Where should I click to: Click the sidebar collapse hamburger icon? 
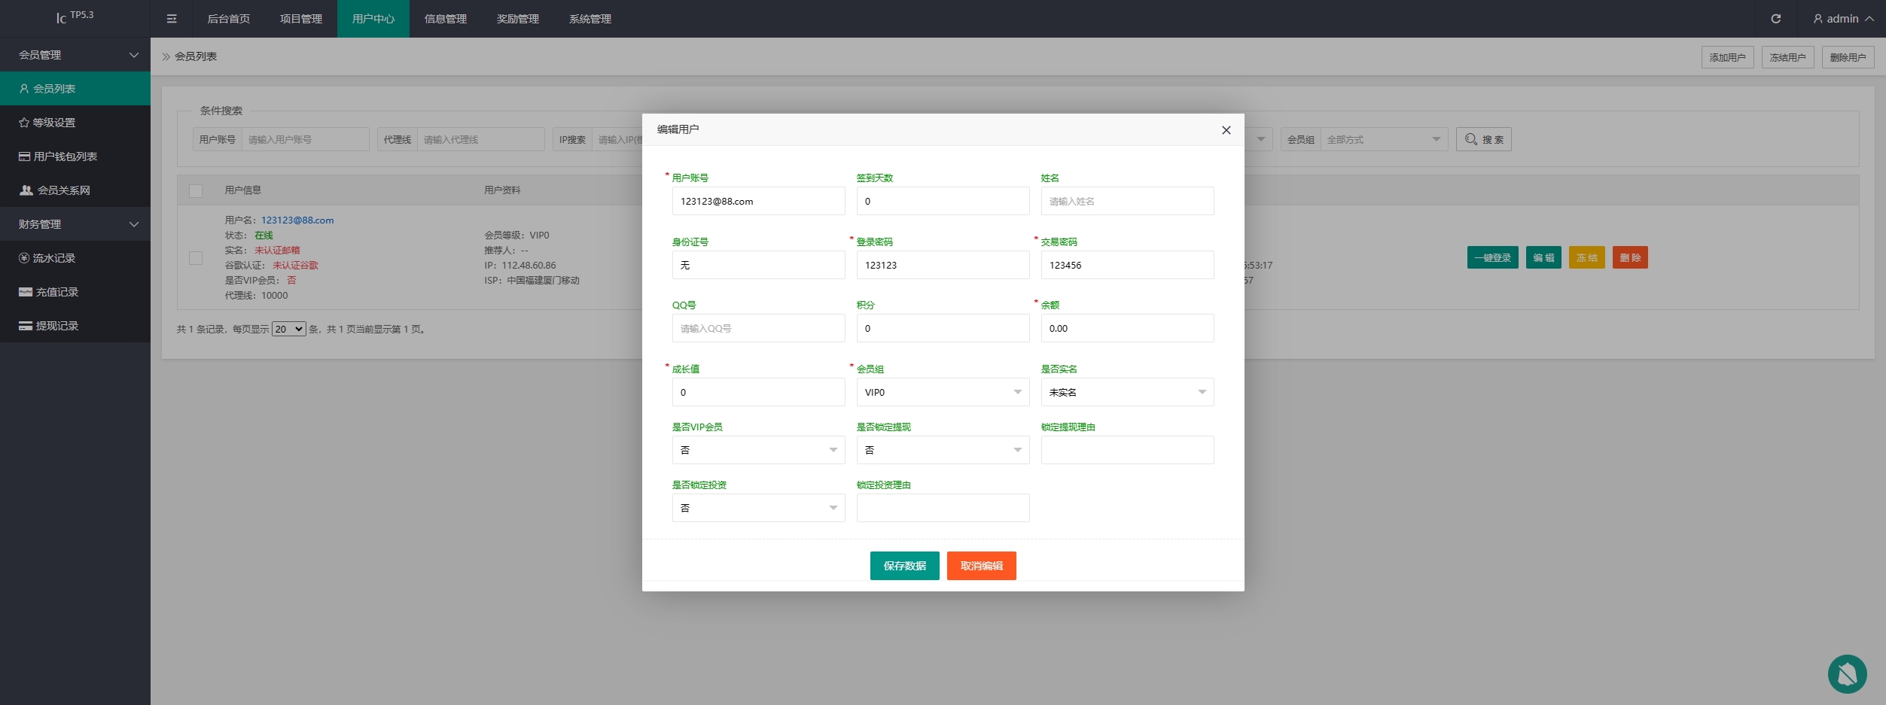[172, 19]
